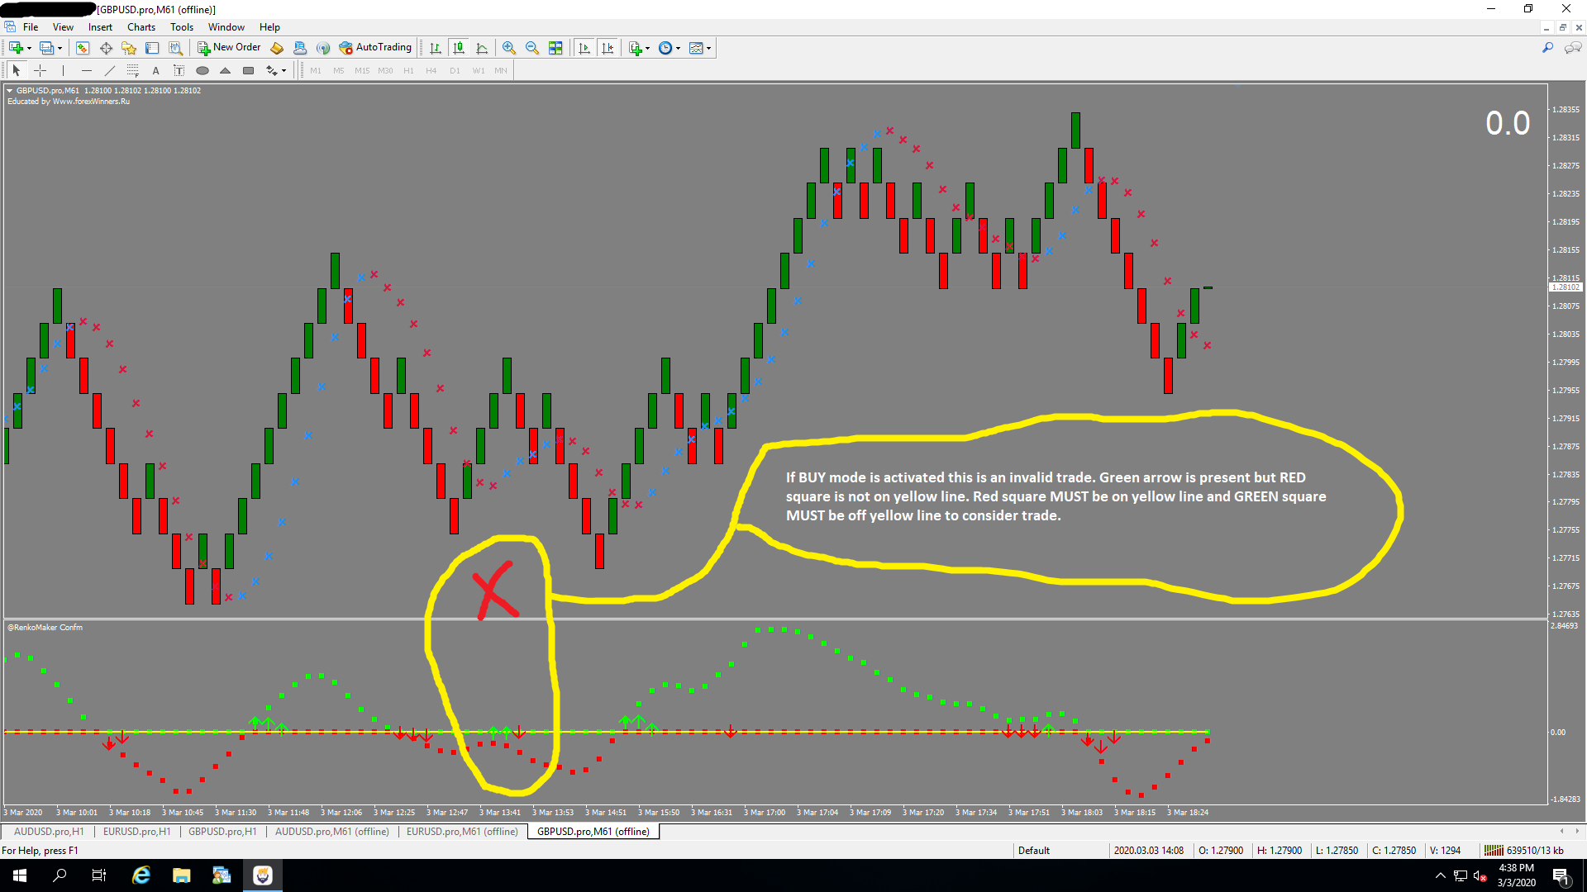Screen dimensions: 1587x892
Task: Open Windows Start menu
Action: point(20,875)
